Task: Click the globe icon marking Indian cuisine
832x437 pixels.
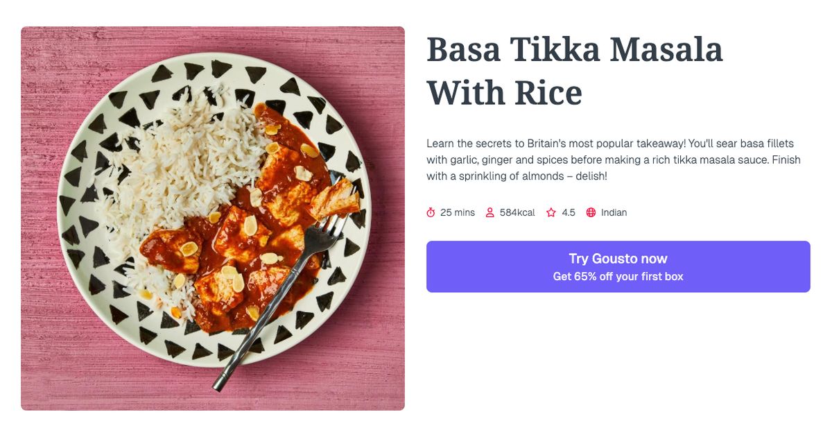Action: pyautogui.click(x=591, y=212)
